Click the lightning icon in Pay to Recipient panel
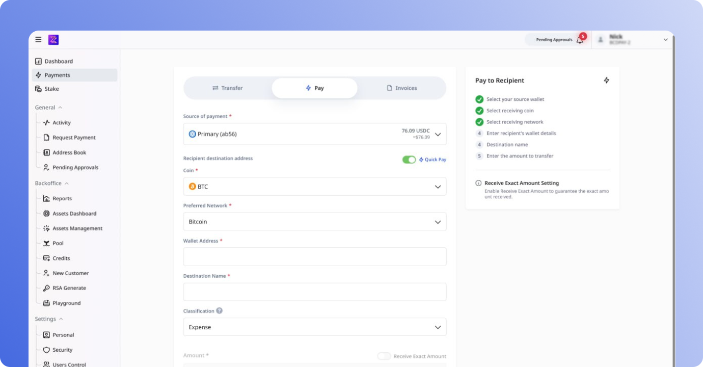703x367 pixels. coord(606,81)
